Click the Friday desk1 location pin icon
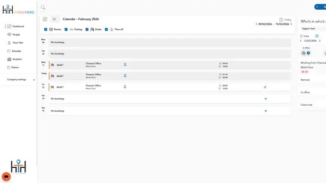The width and height of the screenshot is (326, 183). [125, 86]
